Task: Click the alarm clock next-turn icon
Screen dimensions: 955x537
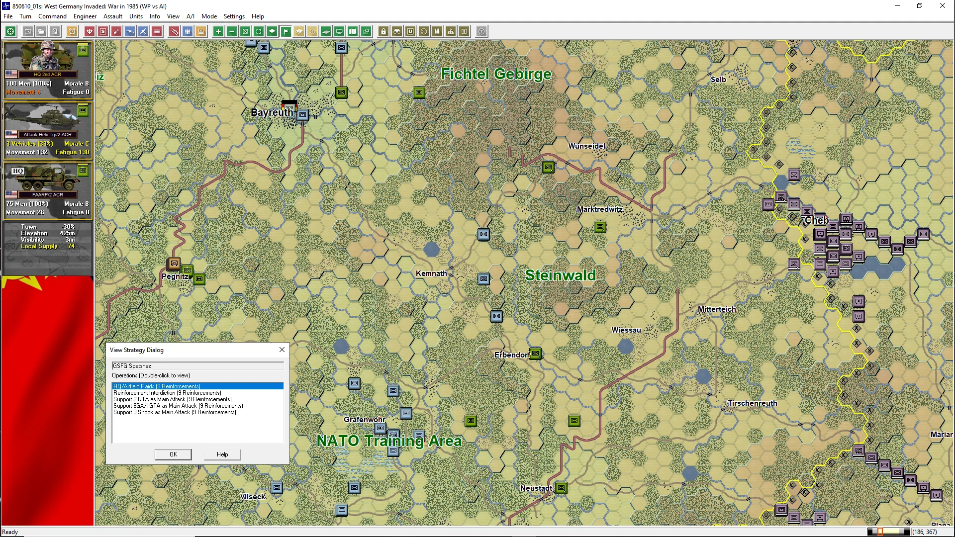Action: tap(72, 31)
